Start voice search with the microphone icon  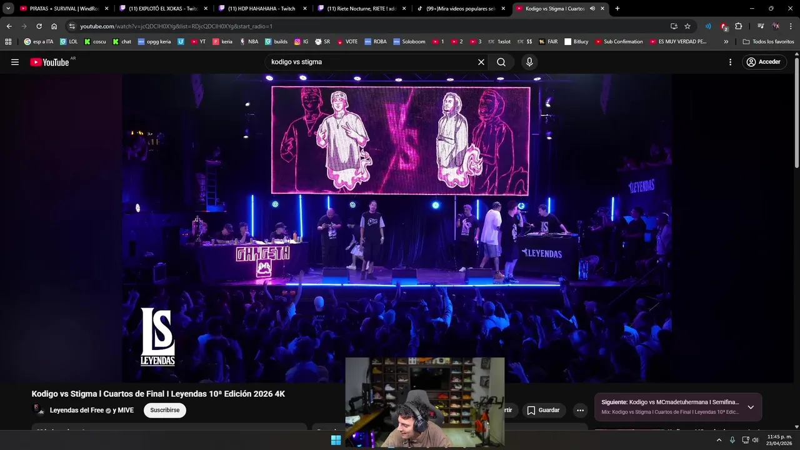click(x=529, y=62)
